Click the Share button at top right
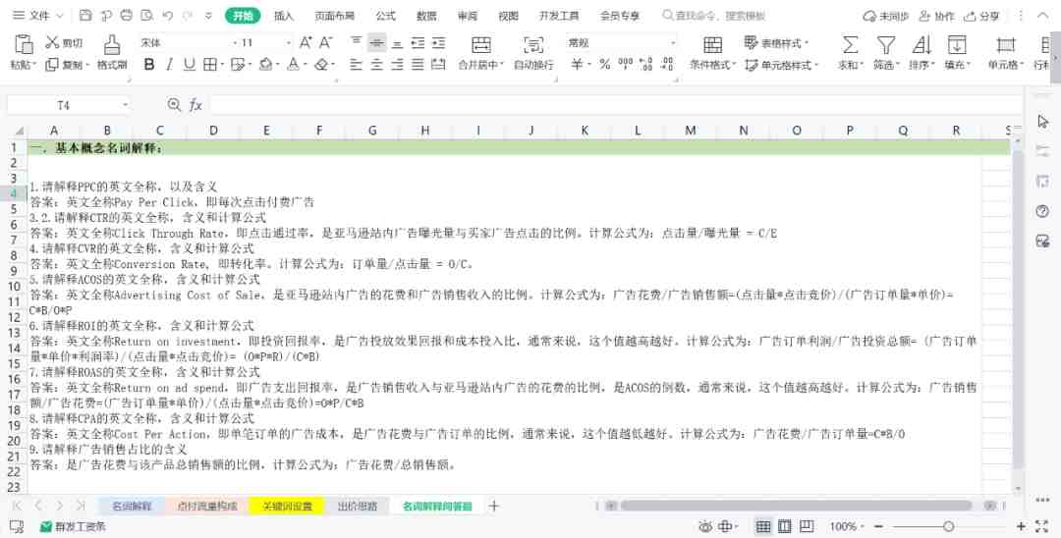The image size is (1061, 538). pyautogui.click(x=981, y=16)
